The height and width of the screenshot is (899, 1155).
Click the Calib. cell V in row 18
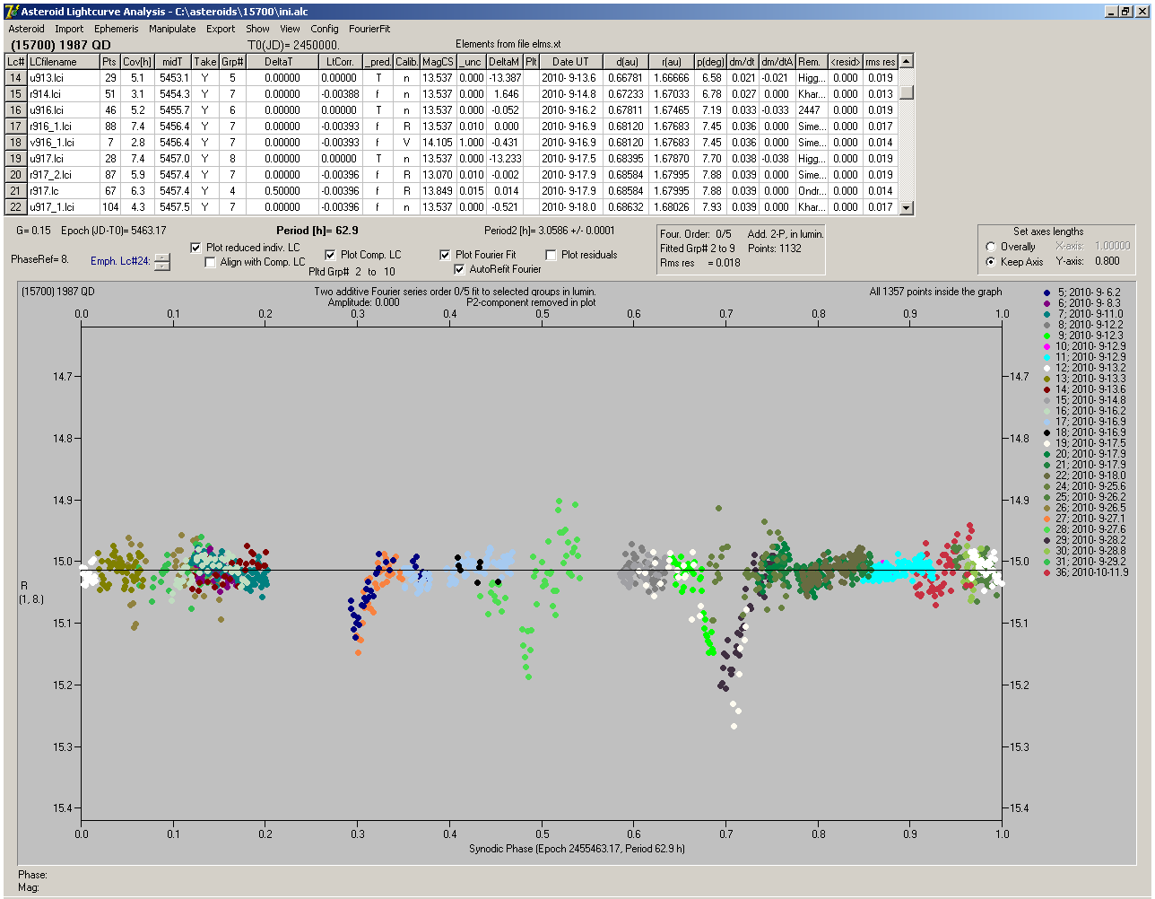pos(406,143)
